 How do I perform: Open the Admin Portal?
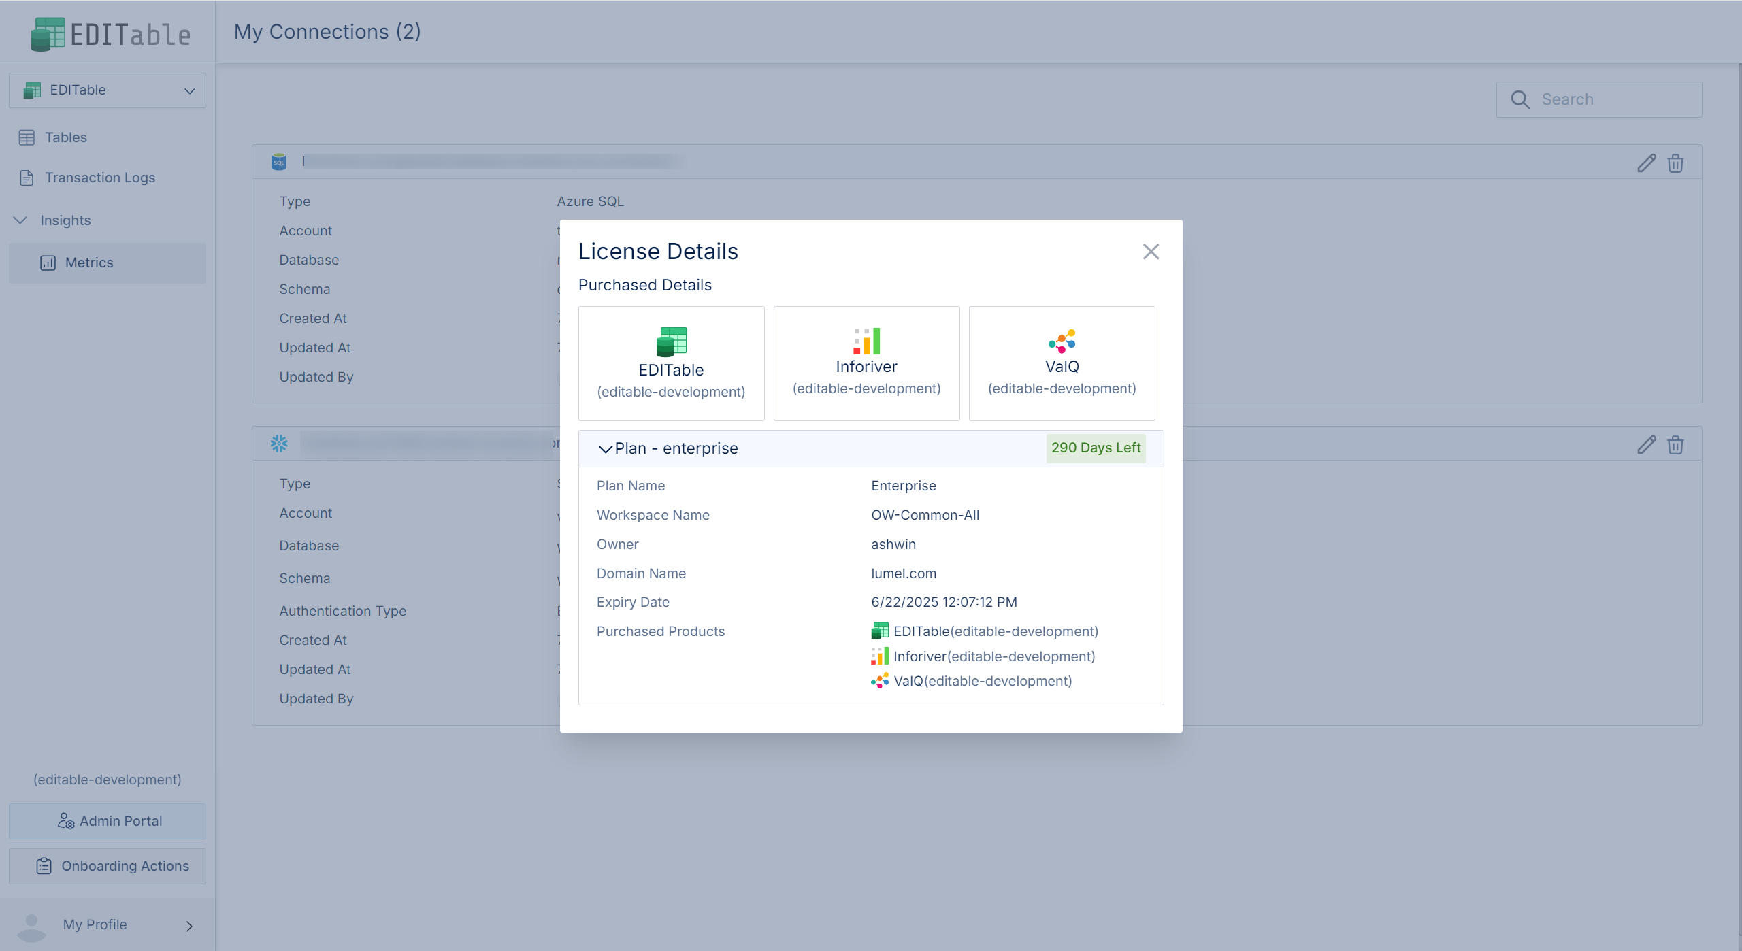click(108, 821)
